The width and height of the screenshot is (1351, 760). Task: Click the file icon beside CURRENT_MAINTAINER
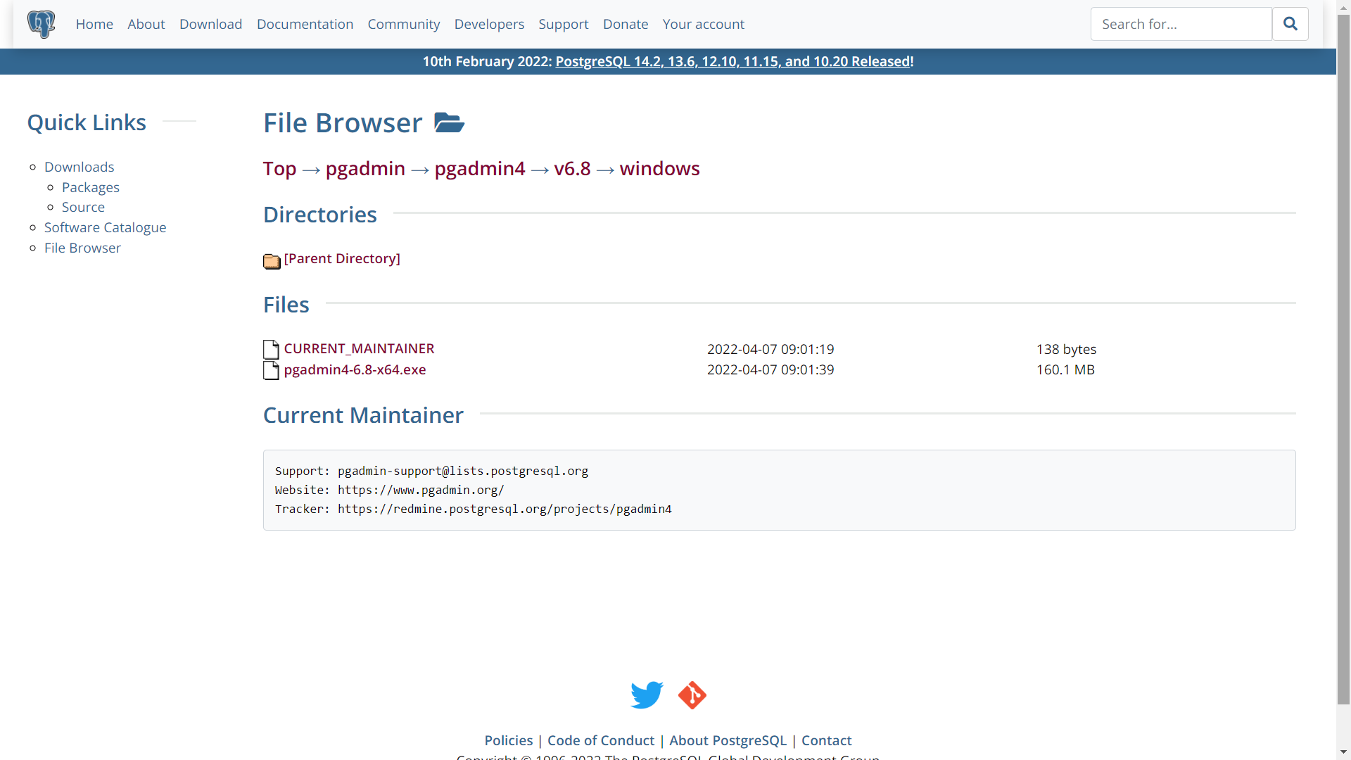pyautogui.click(x=271, y=349)
